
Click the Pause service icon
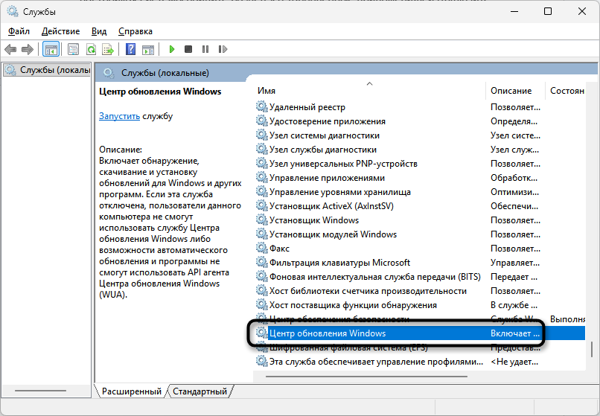tap(205, 49)
